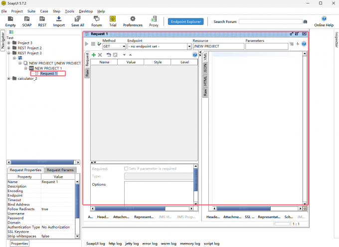The image size is (339, 247).
Task: Cancel request with stop square icon
Action: [x=93, y=44]
